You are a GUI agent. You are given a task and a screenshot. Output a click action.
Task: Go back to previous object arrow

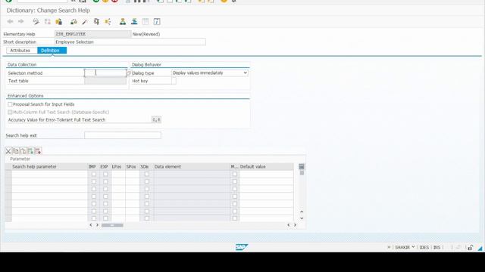(x=10, y=22)
